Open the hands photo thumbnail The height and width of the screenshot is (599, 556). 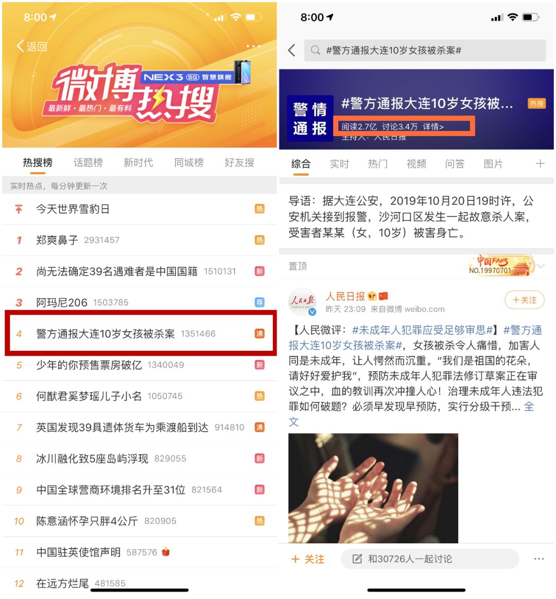point(373,488)
